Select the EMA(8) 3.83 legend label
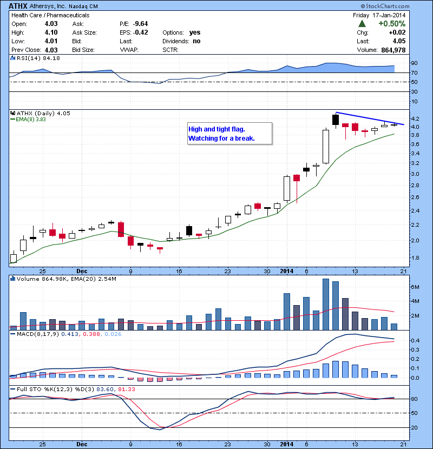 (x=28, y=120)
